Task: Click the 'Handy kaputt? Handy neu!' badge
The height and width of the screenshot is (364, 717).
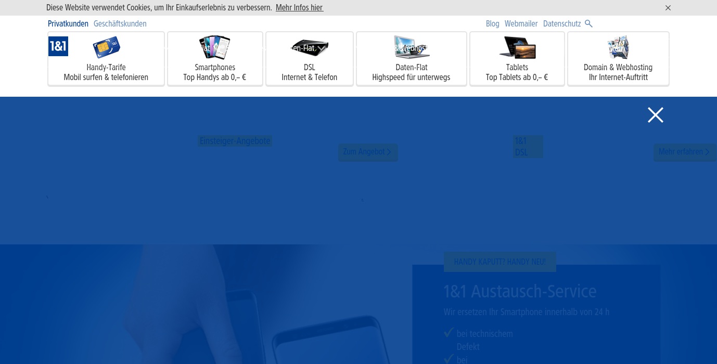Action: [500, 262]
